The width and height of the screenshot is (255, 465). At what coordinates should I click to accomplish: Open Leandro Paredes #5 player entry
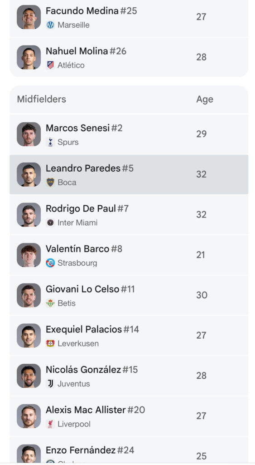129,174
